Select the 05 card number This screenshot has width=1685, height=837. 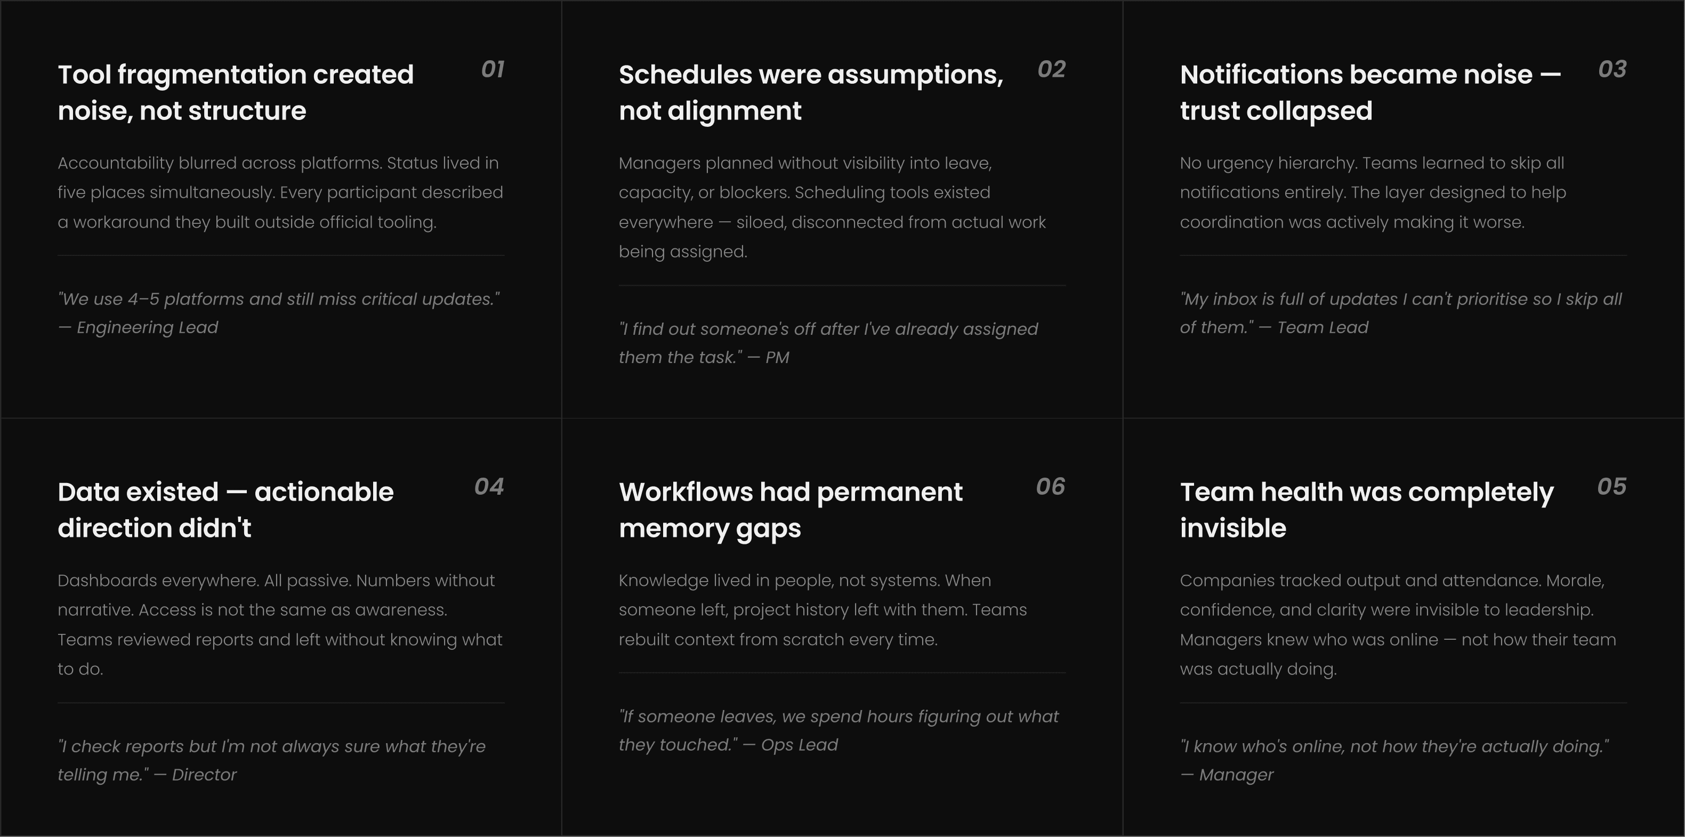(1612, 487)
